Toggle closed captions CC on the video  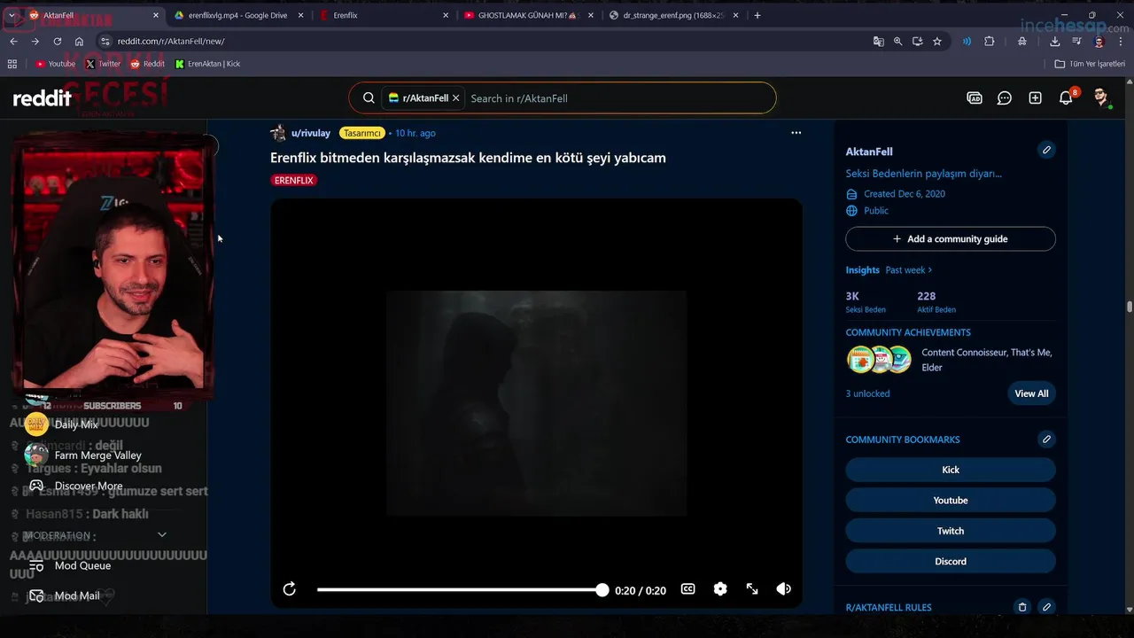[x=687, y=589]
